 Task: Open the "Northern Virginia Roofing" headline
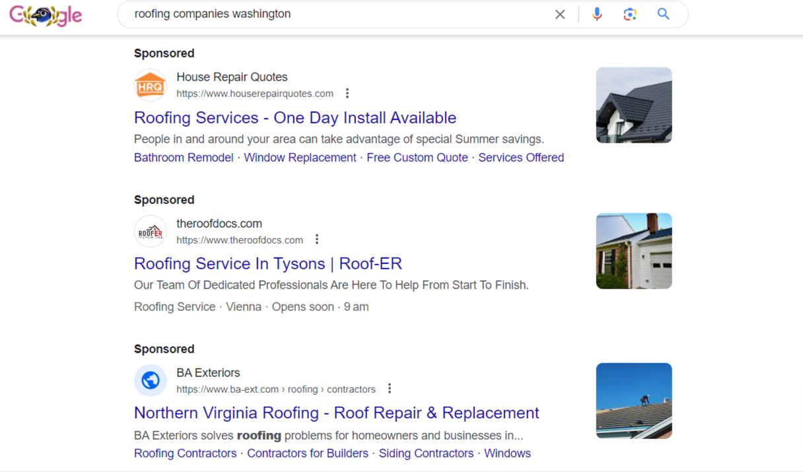click(x=335, y=413)
